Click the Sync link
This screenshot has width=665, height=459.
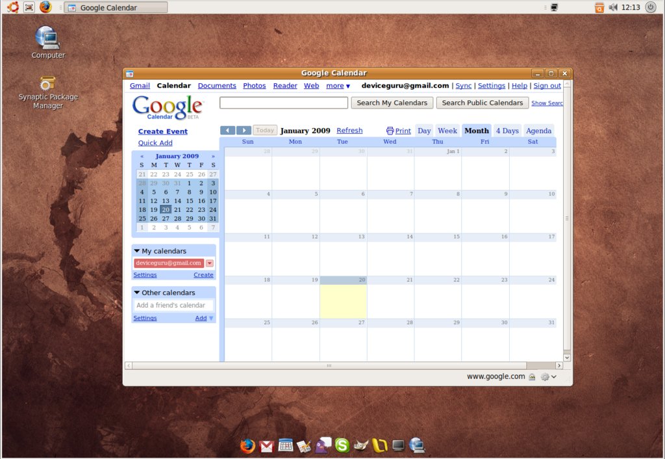(464, 86)
